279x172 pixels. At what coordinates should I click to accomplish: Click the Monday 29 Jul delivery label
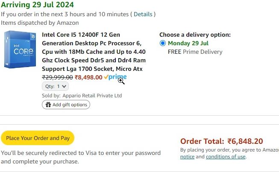click(188, 43)
